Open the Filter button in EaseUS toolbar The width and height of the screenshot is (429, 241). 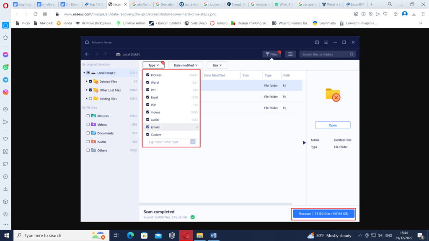(271, 54)
